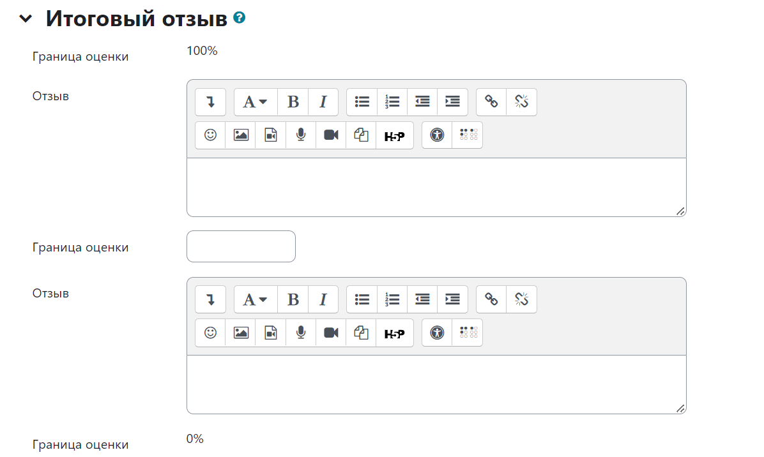Toggle italic in second Отзыв editor

tap(323, 299)
